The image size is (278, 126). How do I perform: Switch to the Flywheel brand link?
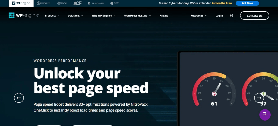coord(43,3)
